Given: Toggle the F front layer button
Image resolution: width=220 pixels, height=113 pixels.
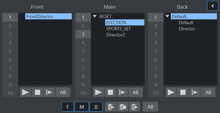Looking at the screenshot, I should point(68,107).
